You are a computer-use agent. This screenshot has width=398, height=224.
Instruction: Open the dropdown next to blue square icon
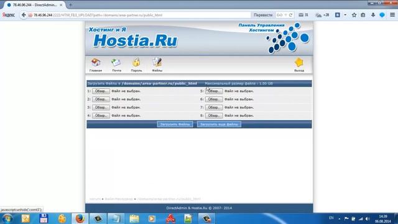point(345,15)
